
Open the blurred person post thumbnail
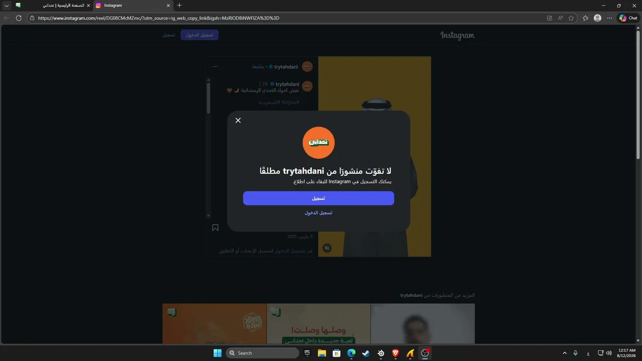[x=423, y=323]
